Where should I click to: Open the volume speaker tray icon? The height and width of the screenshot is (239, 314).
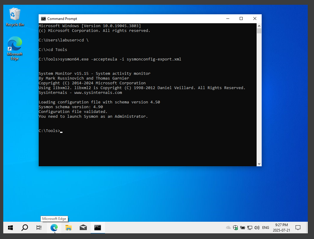click(x=257, y=228)
